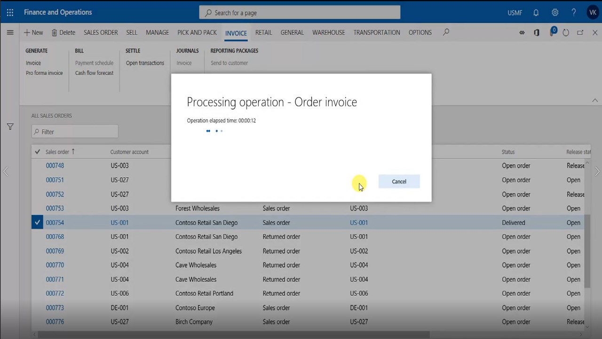Click the open in new window icon
The width and height of the screenshot is (602, 339).
click(x=580, y=32)
